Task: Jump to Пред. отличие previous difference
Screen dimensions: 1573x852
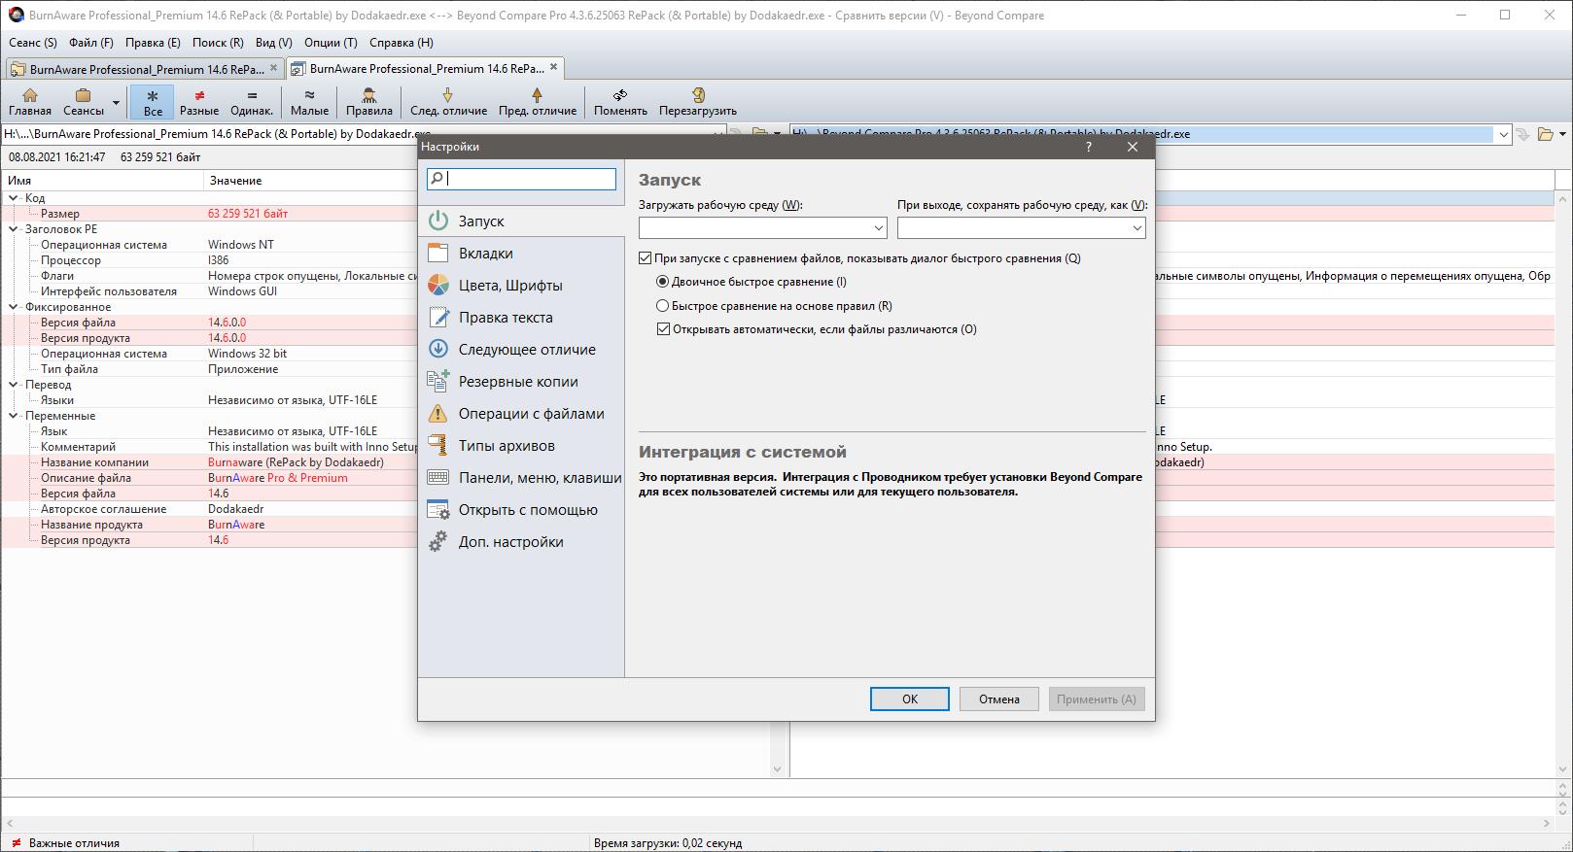Action: (538, 102)
